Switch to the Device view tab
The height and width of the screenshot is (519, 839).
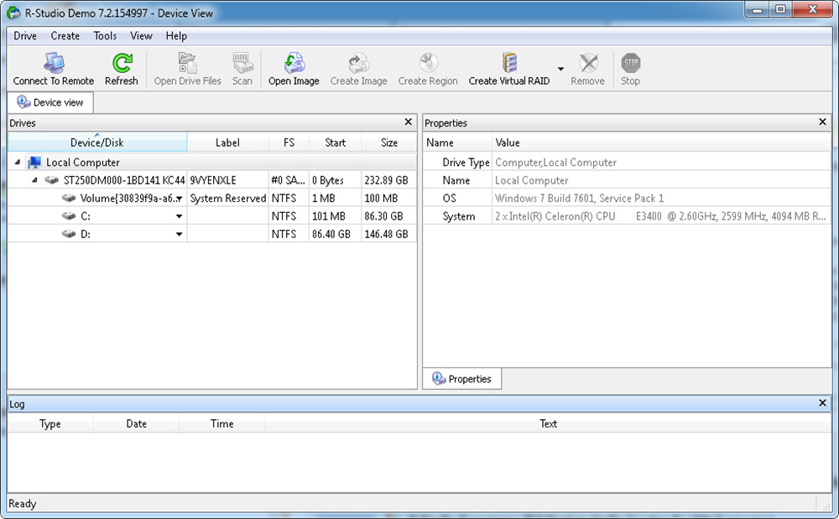click(x=50, y=102)
